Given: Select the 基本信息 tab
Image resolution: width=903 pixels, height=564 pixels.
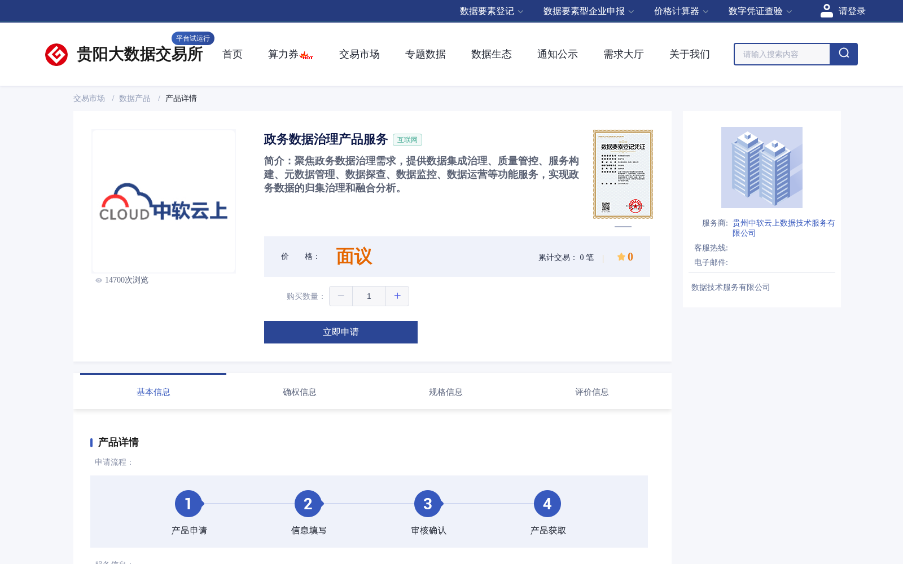Looking at the screenshot, I should coord(154,392).
